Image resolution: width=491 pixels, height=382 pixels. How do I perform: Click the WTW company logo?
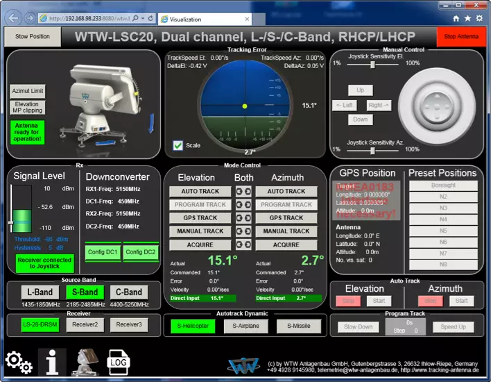[243, 366]
